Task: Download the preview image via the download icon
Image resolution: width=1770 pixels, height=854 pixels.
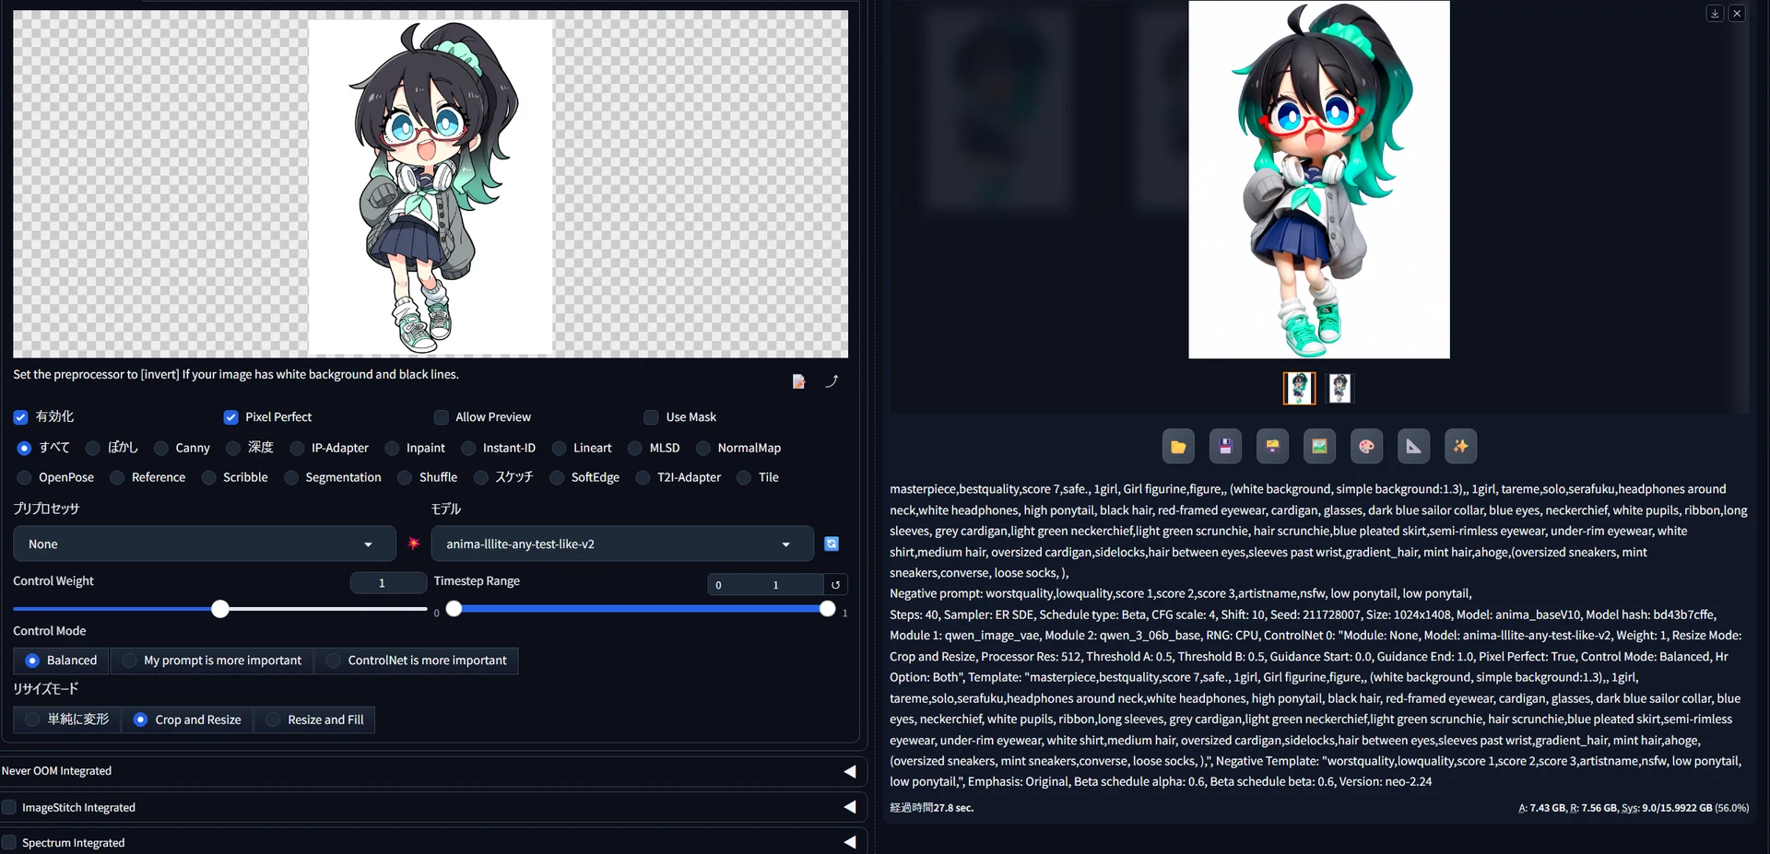Action: (1715, 13)
